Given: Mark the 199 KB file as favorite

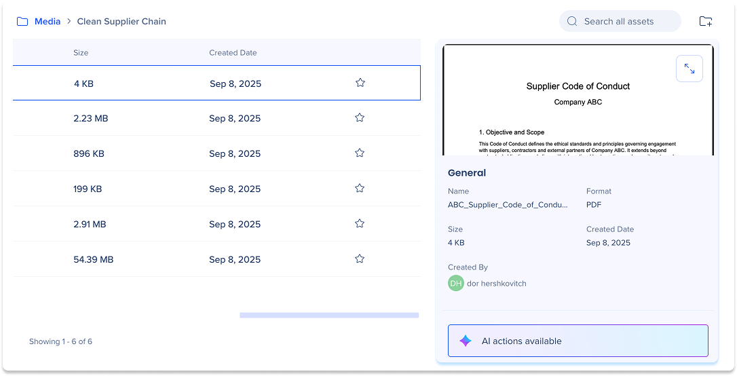Looking at the screenshot, I should point(360,189).
